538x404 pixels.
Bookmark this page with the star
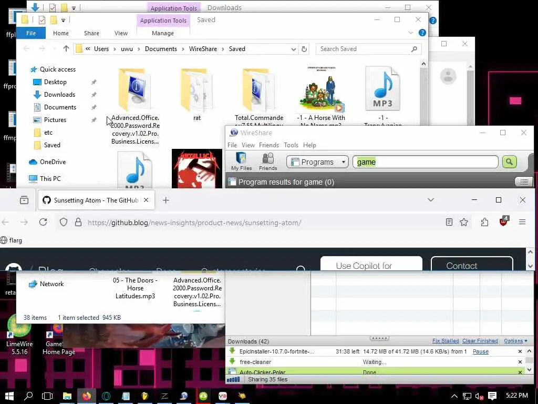464,223
